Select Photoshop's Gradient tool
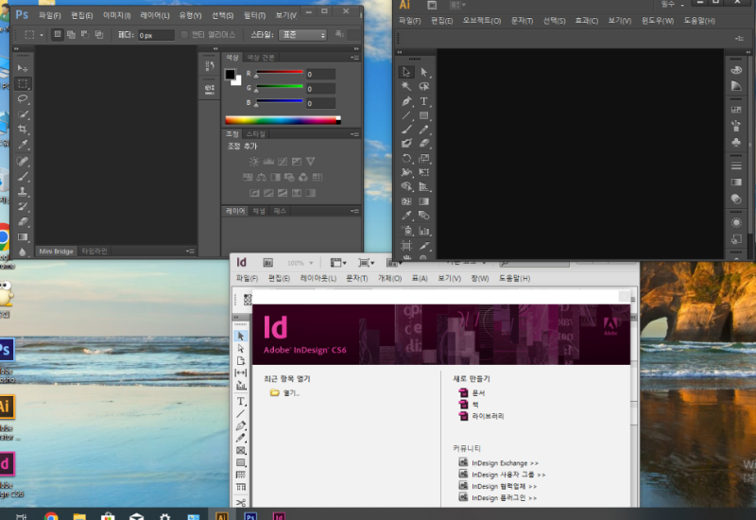 point(23,237)
